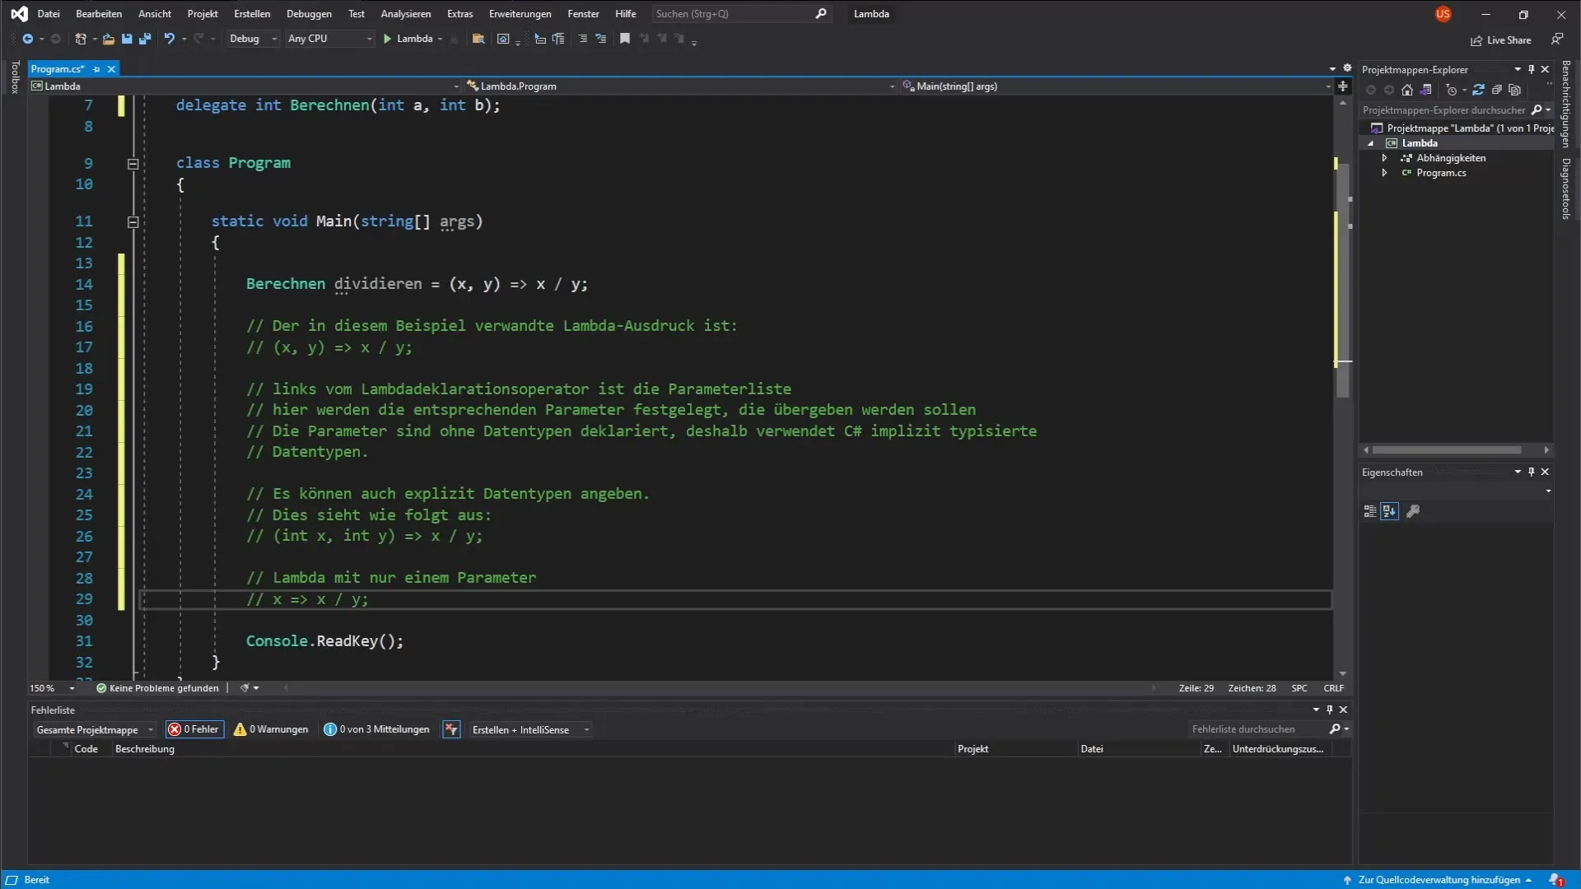Click the navigate backward arrow in toolbar
The height and width of the screenshot is (889, 1581).
(x=27, y=39)
